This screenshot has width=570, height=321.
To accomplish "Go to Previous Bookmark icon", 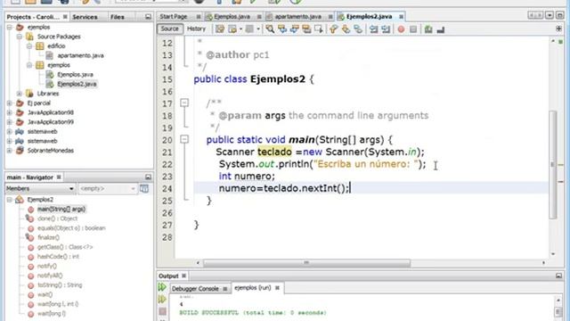I will click(333, 29).
